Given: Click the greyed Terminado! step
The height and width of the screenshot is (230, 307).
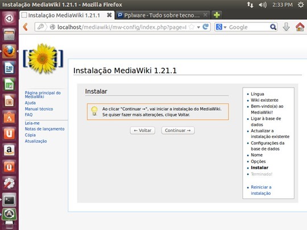Looking at the screenshot, I should (262, 174).
